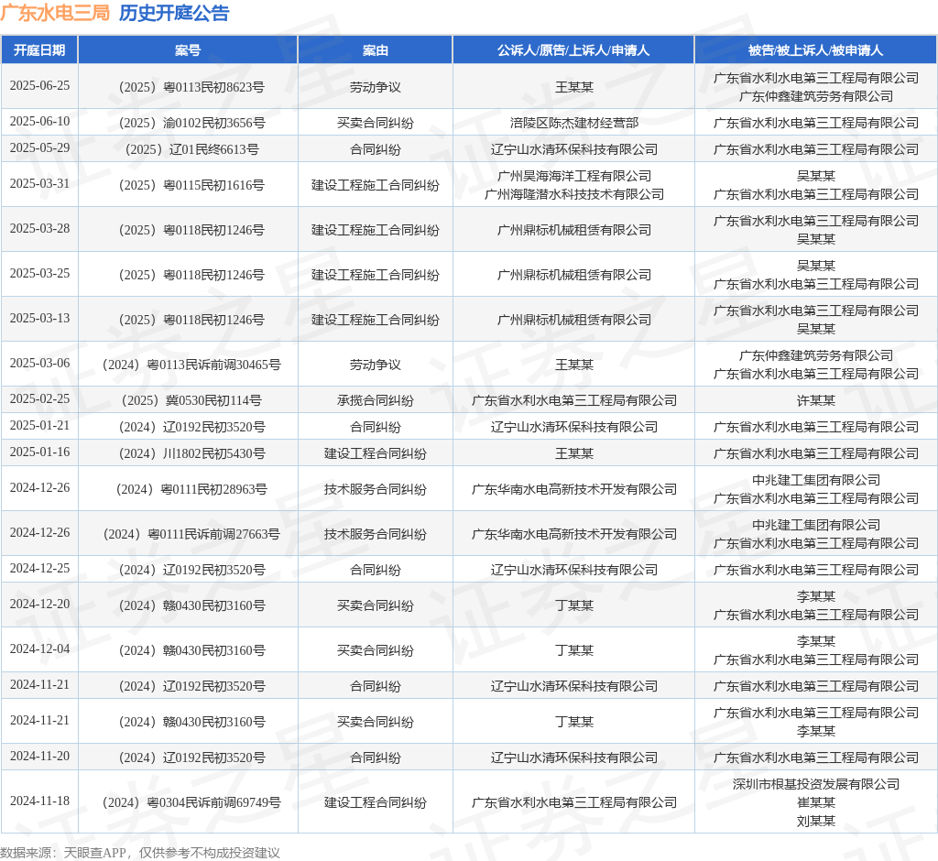The height and width of the screenshot is (861, 938).
Task: Click cause 承揽合同纠纷
Action: [x=375, y=401]
